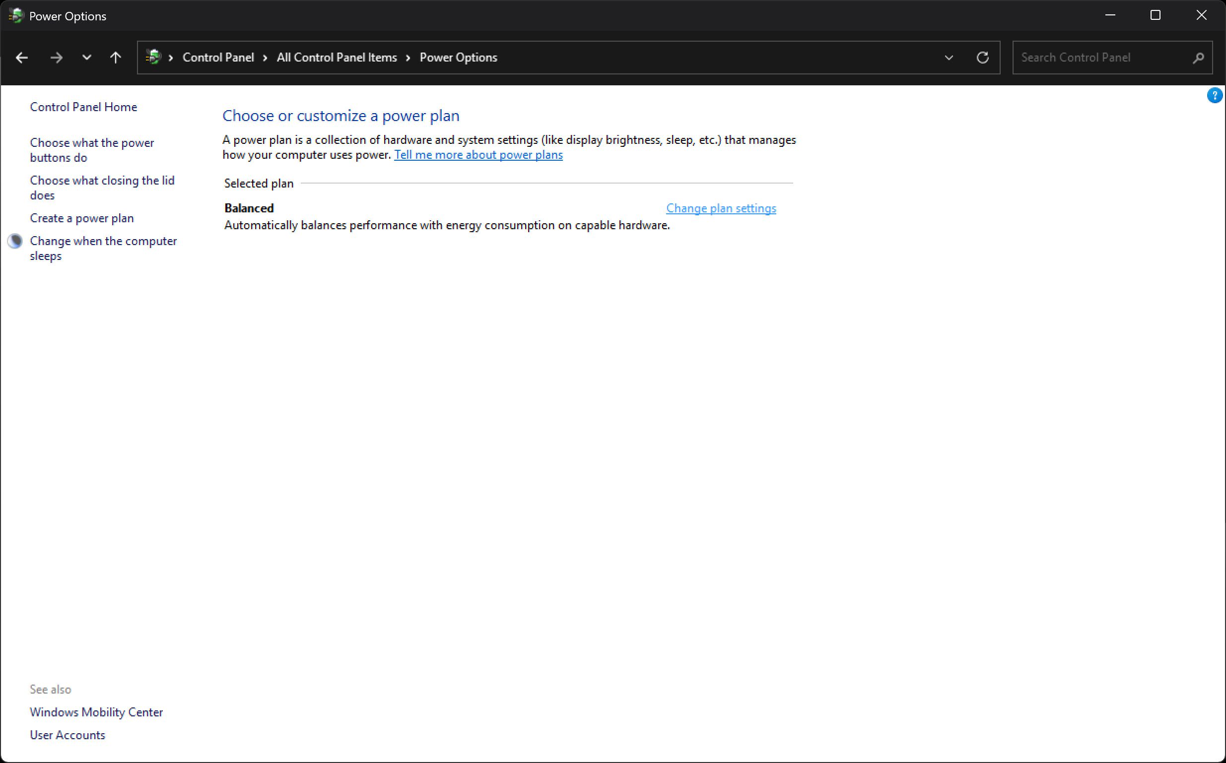Image resolution: width=1226 pixels, height=763 pixels.
Task: Expand the chevron after All Control Panel Items
Action: point(409,58)
